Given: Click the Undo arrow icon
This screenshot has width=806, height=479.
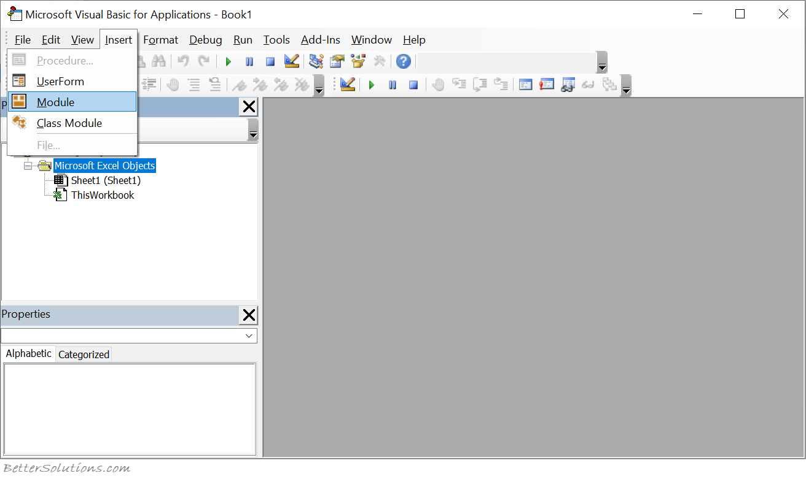Looking at the screenshot, I should coord(183,61).
